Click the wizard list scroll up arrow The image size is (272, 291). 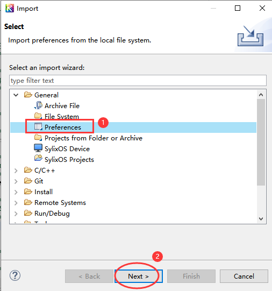(261, 95)
